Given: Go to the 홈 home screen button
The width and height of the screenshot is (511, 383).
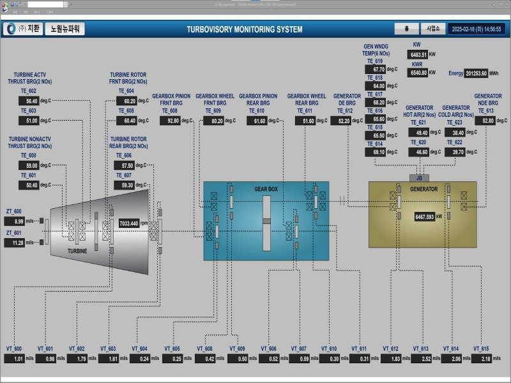Looking at the screenshot, I should pyautogui.click(x=406, y=29).
